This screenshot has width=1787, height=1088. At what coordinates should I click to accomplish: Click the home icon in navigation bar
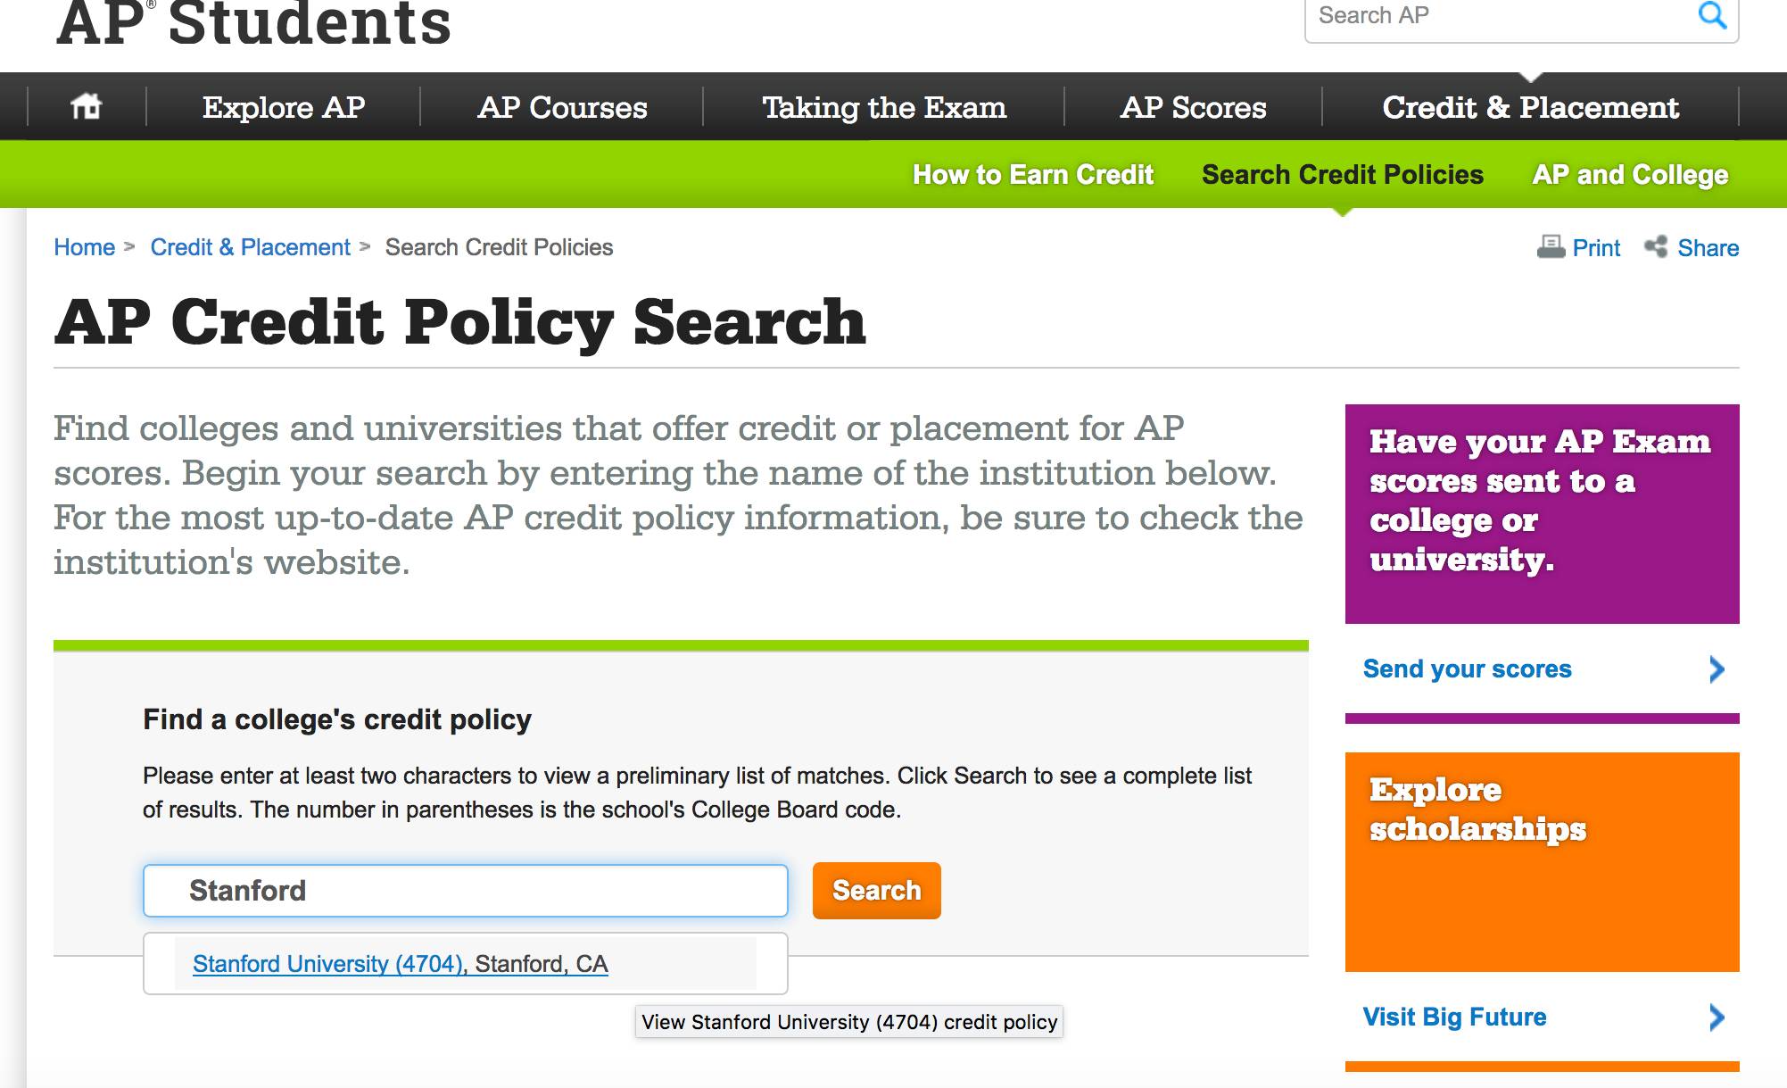pos(86,106)
